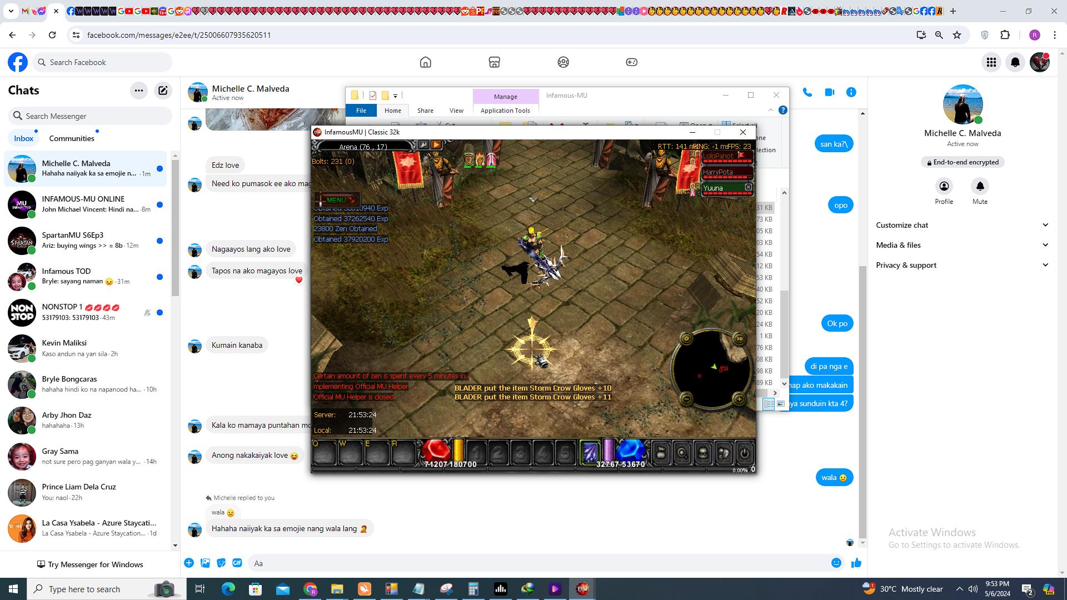Viewport: 1067px width, 600px height.
Task: Open Facebook apps grid menu
Action: click(x=991, y=62)
